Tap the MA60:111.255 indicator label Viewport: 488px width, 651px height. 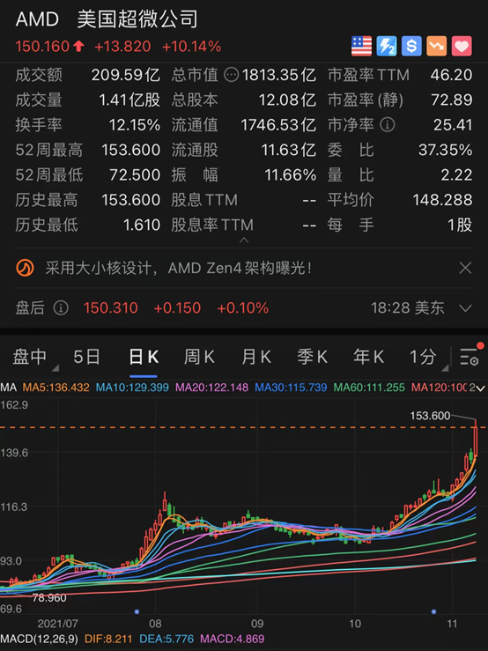click(x=369, y=388)
